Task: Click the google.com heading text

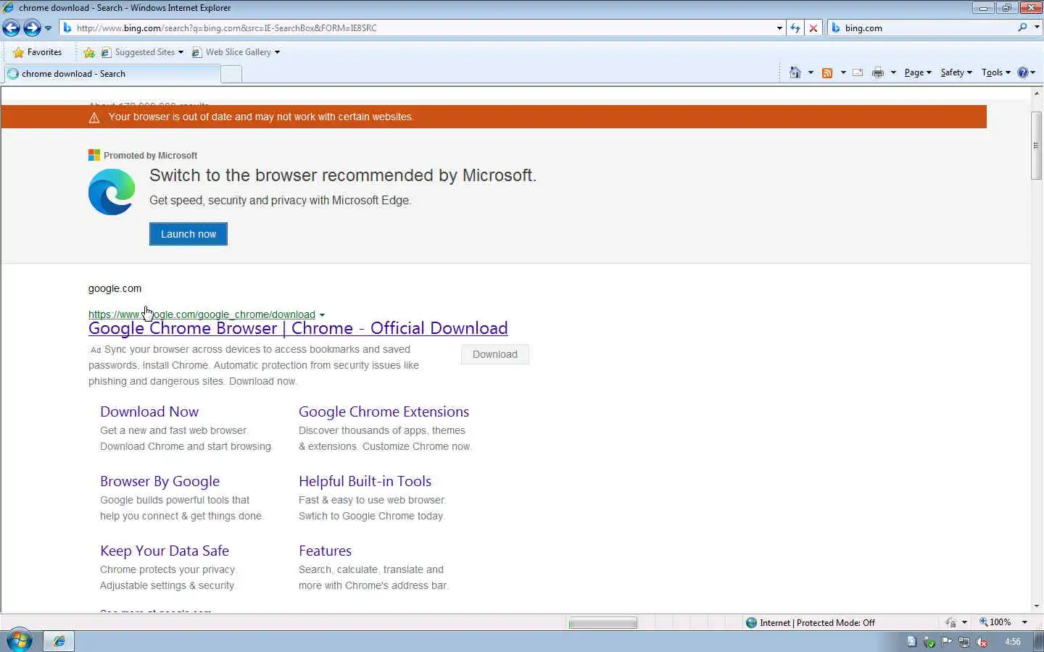Action: point(115,288)
